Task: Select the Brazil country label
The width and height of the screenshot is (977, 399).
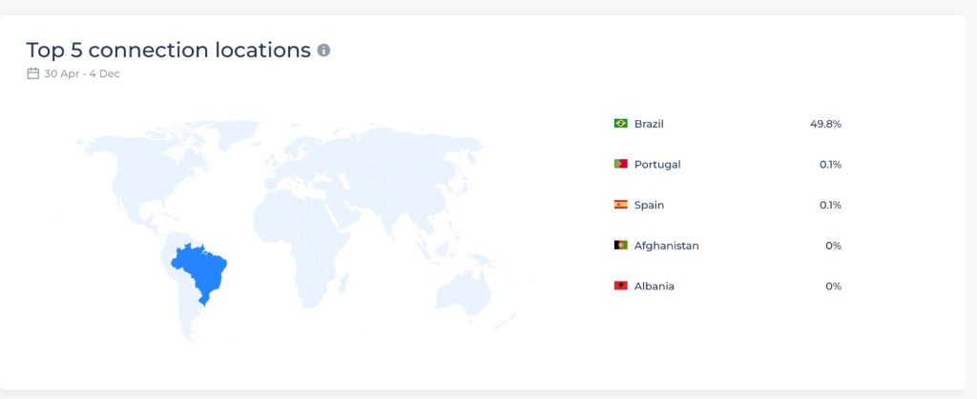Action: point(649,124)
